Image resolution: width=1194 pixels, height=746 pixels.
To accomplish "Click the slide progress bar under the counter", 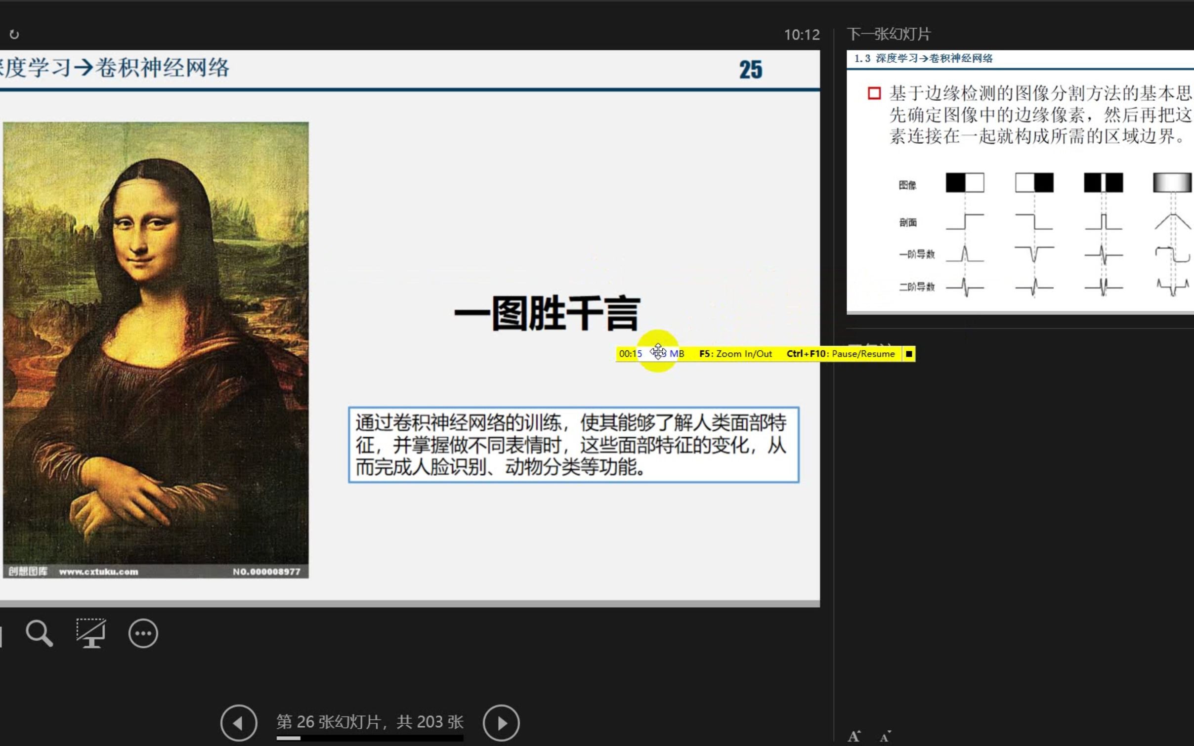I will coord(370,738).
